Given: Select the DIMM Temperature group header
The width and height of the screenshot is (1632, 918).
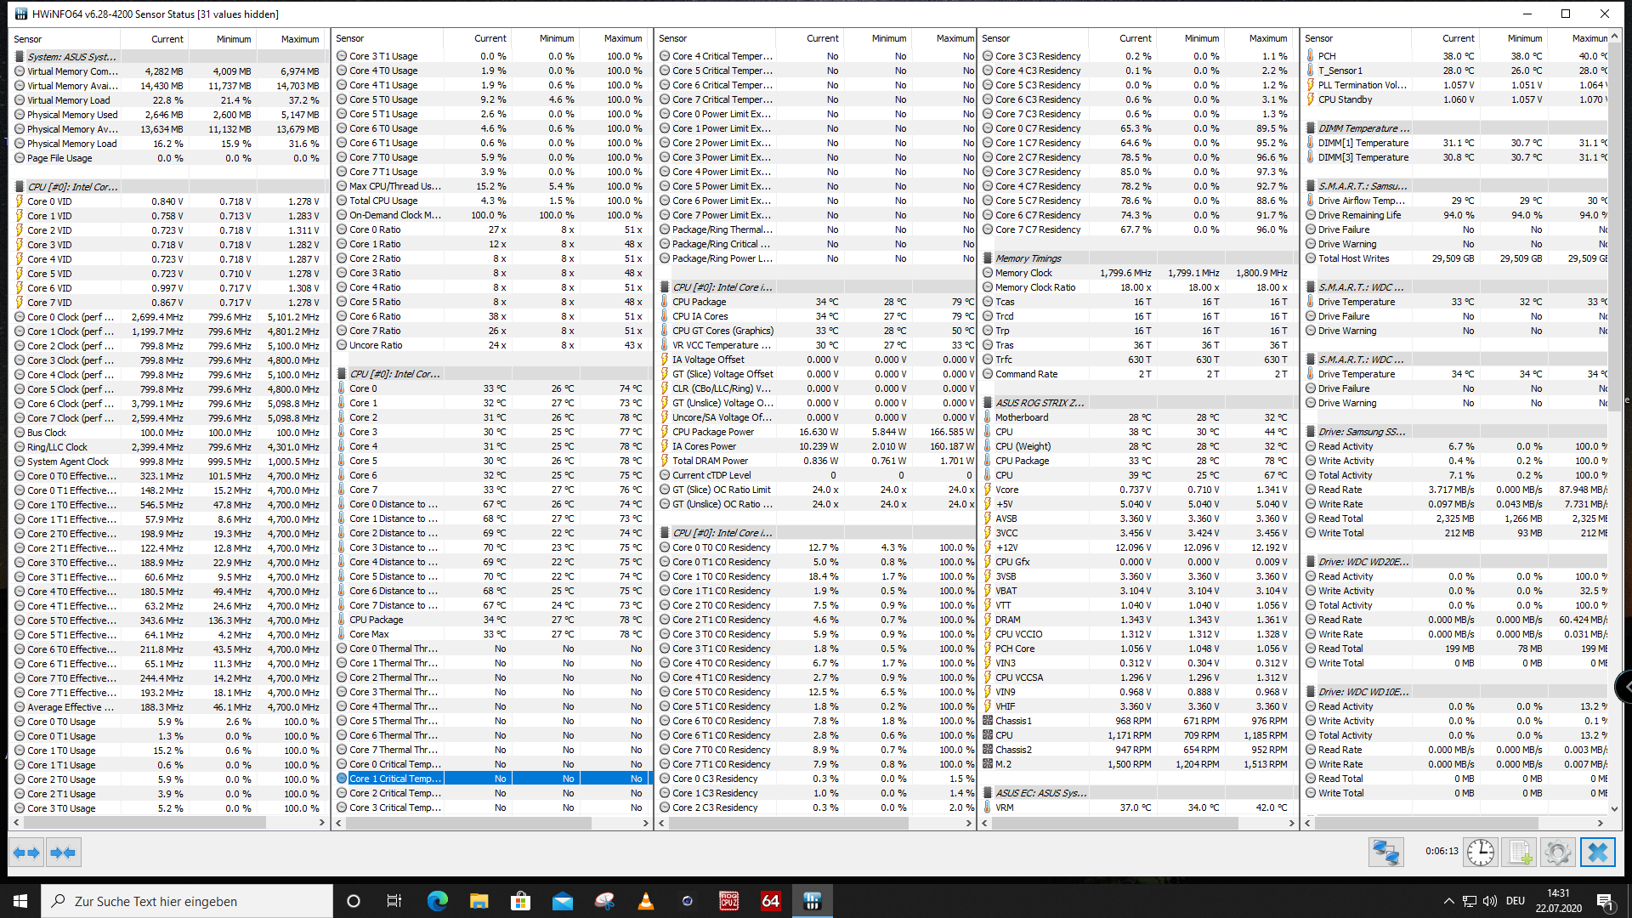Looking at the screenshot, I should [1456, 128].
